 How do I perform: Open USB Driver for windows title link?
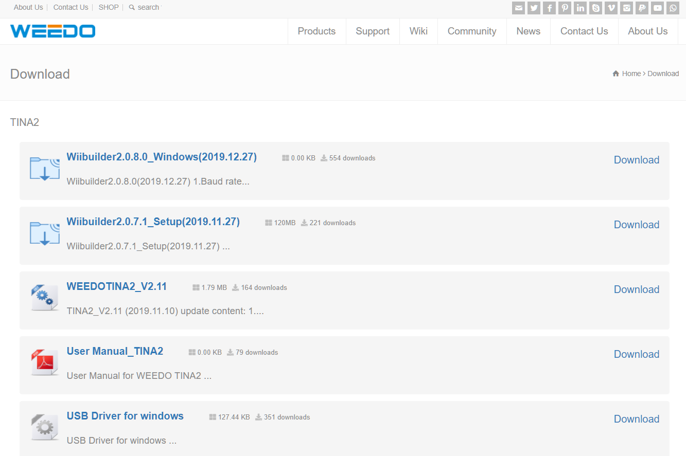pos(125,416)
